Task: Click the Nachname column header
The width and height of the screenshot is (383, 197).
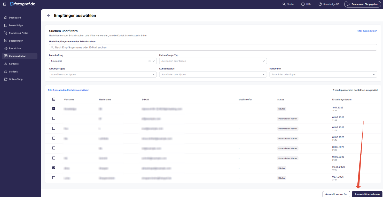Action: click(105, 99)
